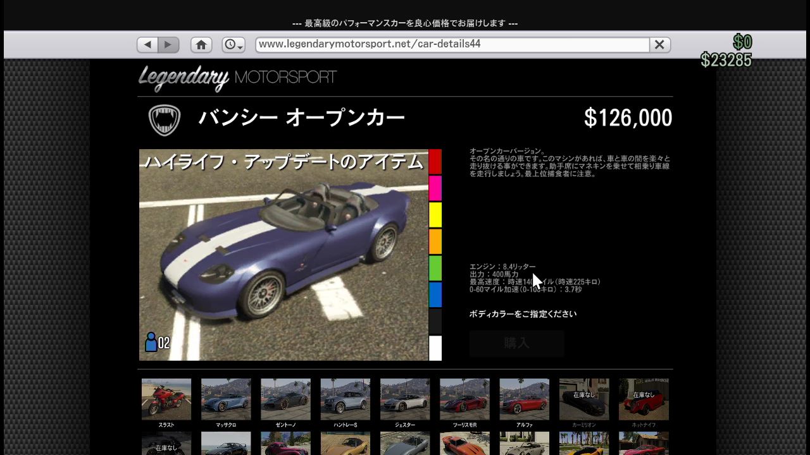This screenshot has width=810, height=455.
Task: Select the pink body color swatch
Action: 435,188
